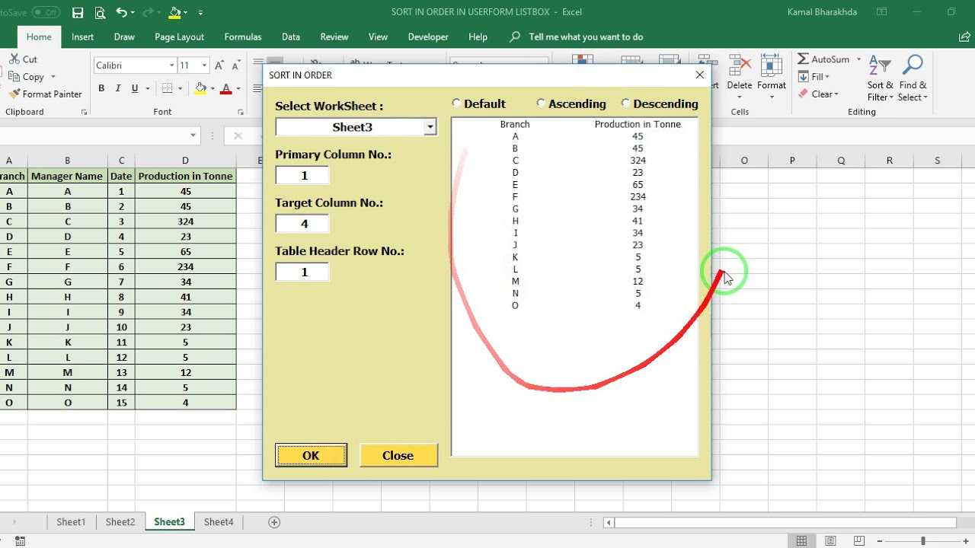Viewport: 975px width, 548px height.
Task: Open the Select WorkSheet combo box
Action: coord(430,127)
